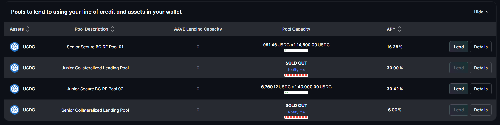
Task: Click USDC coin icon in Junior Collateralized Lending Pool row
Action: tap(15, 68)
